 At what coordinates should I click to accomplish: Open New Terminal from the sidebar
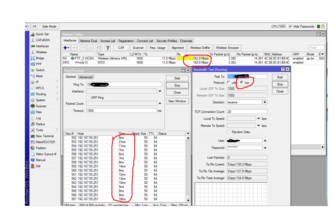tap(45, 136)
